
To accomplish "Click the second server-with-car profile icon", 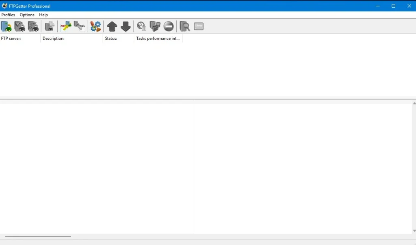I will tap(20, 26).
